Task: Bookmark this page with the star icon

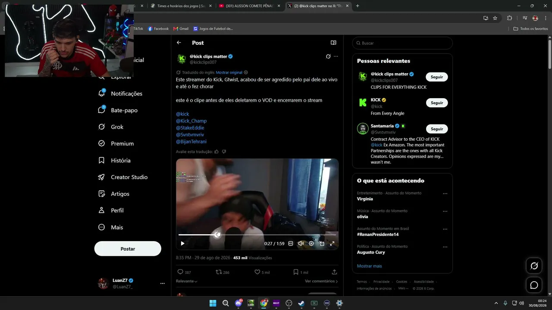Action: tap(495, 18)
